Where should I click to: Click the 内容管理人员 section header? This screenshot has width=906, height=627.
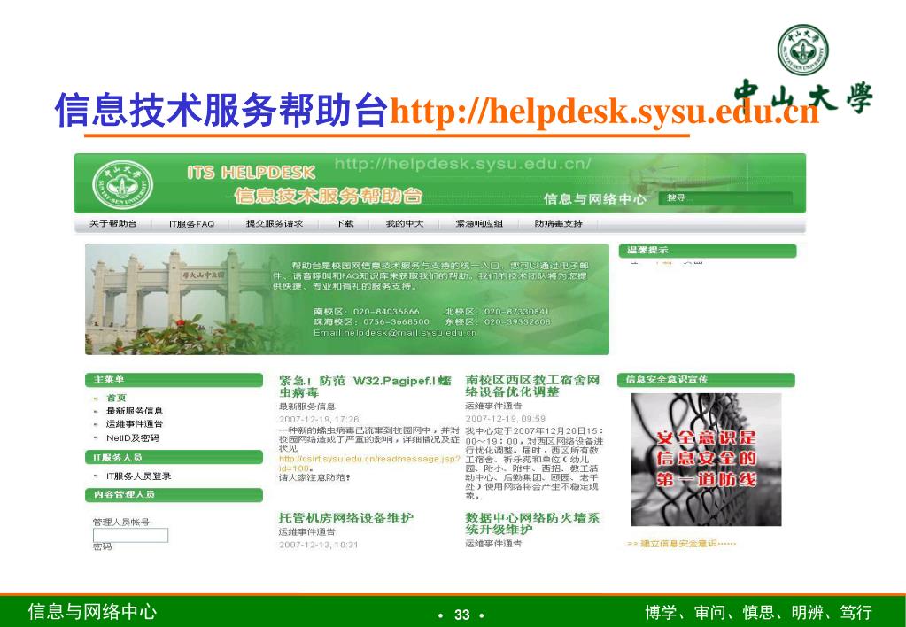pyautogui.click(x=174, y=495)
